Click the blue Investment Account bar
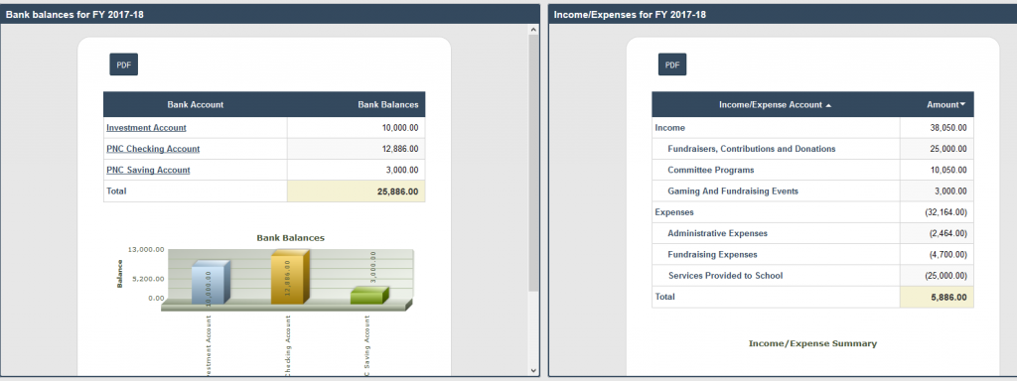The image size is (1017, 381). (210, 283)
